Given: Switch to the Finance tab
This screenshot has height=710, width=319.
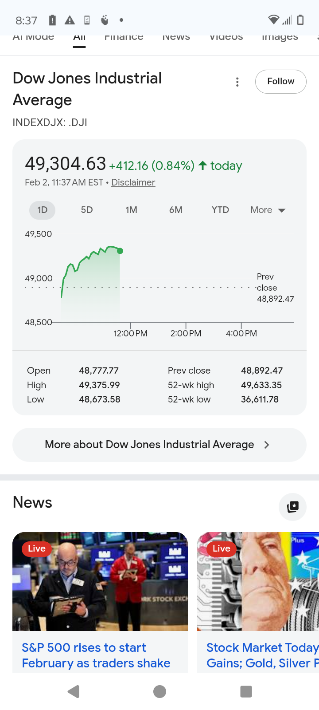Looking at the screenshot, I should [124, 37].
